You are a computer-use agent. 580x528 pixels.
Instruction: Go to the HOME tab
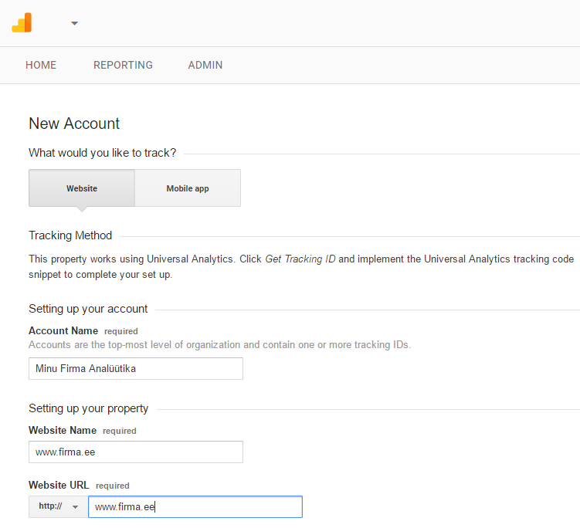(x=41, y=65)
